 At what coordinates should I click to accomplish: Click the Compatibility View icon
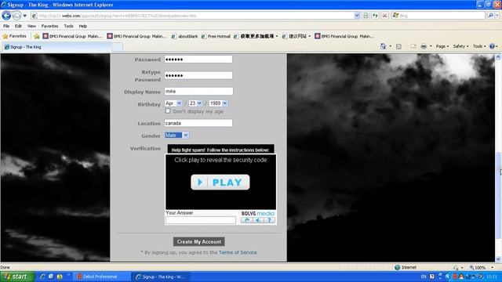(366, 16)
